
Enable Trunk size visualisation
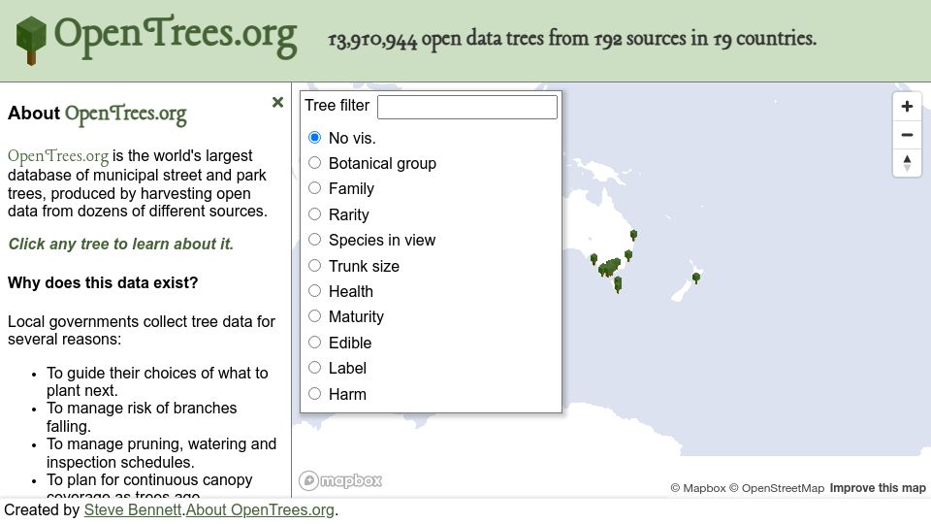click(314, 266)
